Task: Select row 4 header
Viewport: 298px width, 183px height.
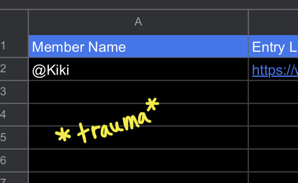Action: [x=14, y=115]
